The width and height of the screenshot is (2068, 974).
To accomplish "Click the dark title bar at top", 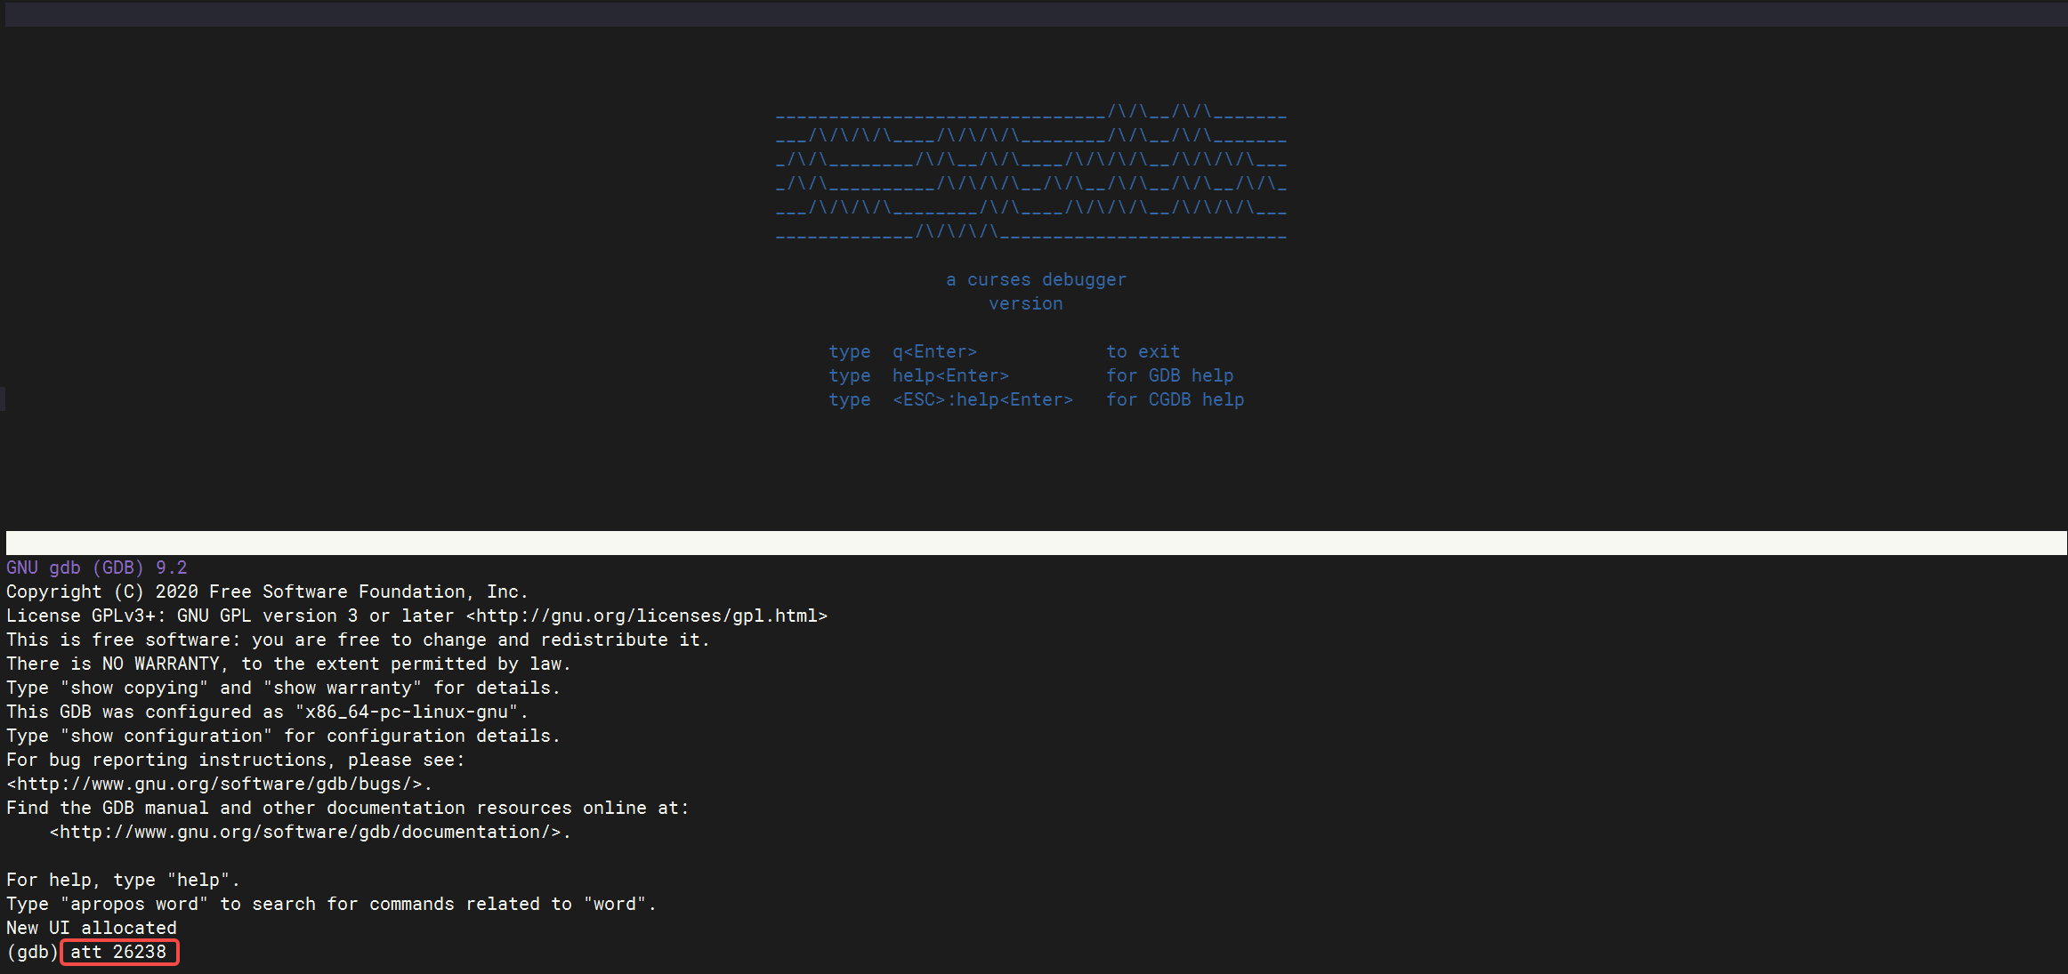I will (1034, 13).
